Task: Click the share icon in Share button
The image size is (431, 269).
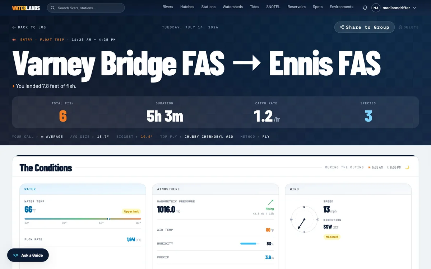Action: click(x=342, y=27)
